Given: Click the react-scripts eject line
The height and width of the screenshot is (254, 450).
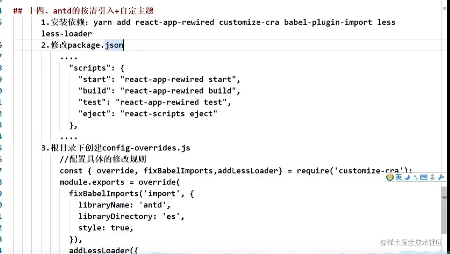Looking at the screenshot, I should pyautogui.click(x=148, y=113).
